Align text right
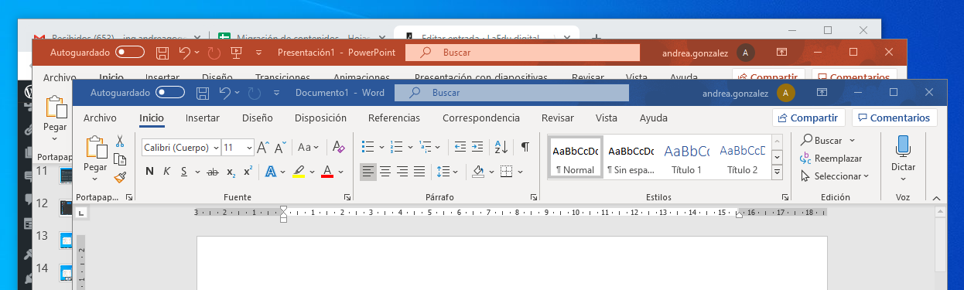 click(403, 171)
